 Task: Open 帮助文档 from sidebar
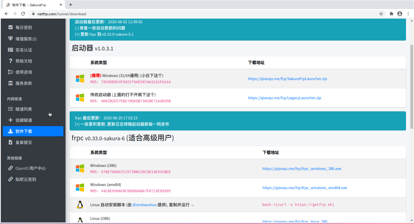[x=33, y=61]
